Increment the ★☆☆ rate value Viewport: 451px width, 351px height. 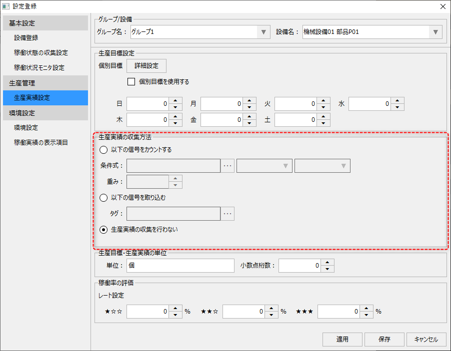175,308
